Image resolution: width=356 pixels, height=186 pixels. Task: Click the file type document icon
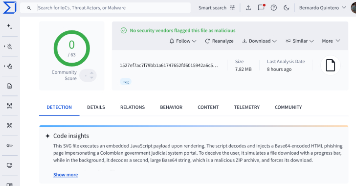(331, 65)
